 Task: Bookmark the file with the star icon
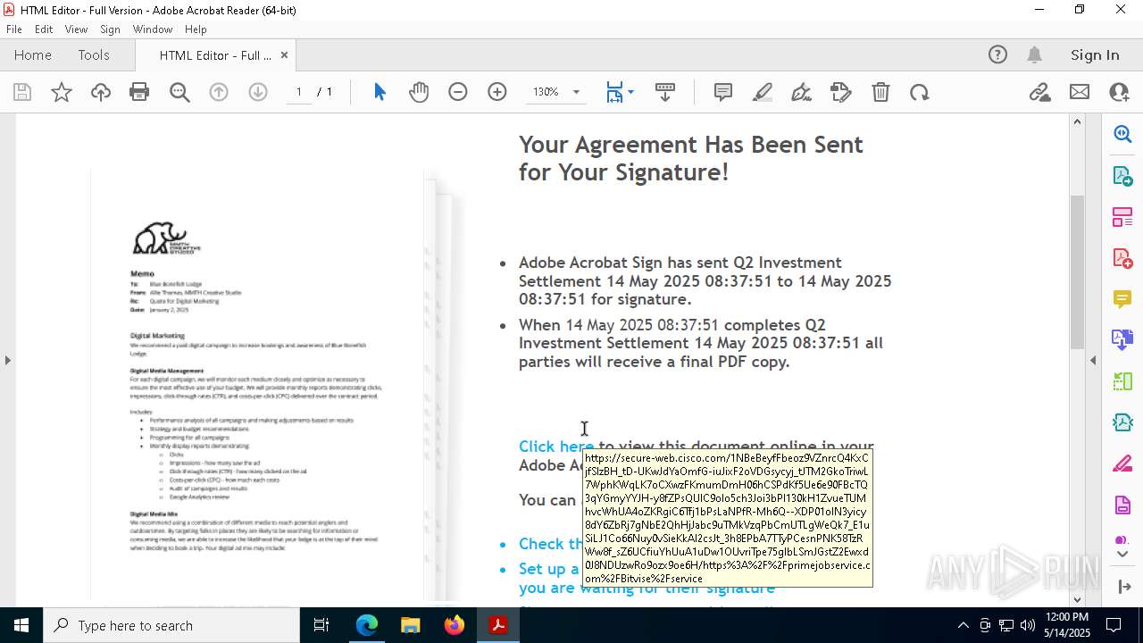pyautogui.click(x=62, y=92)
